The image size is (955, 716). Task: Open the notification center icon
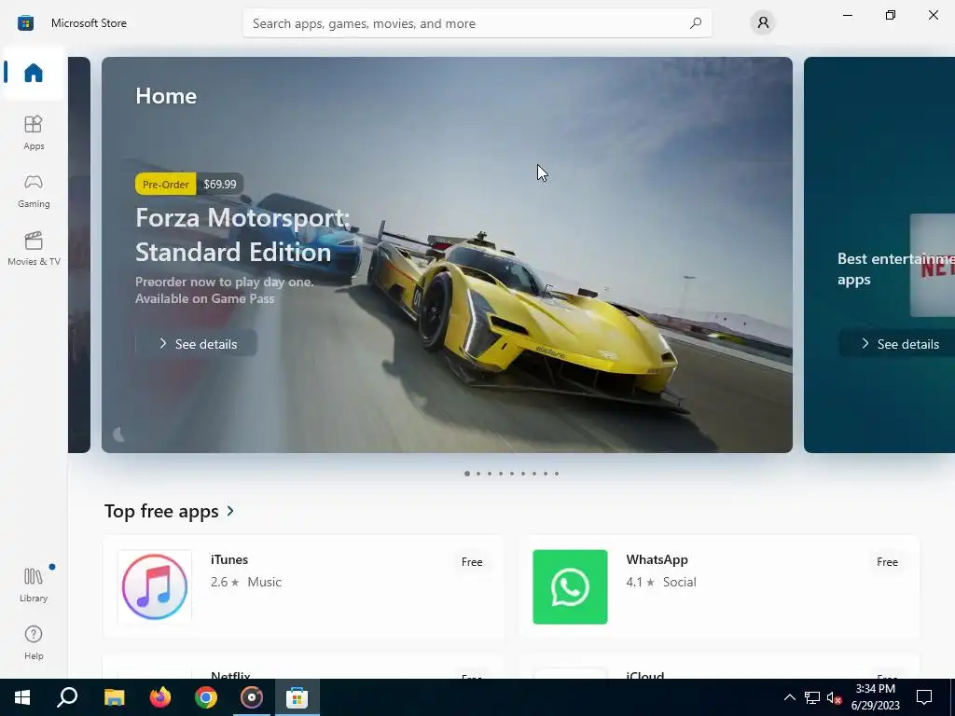[x=924, y=697]
